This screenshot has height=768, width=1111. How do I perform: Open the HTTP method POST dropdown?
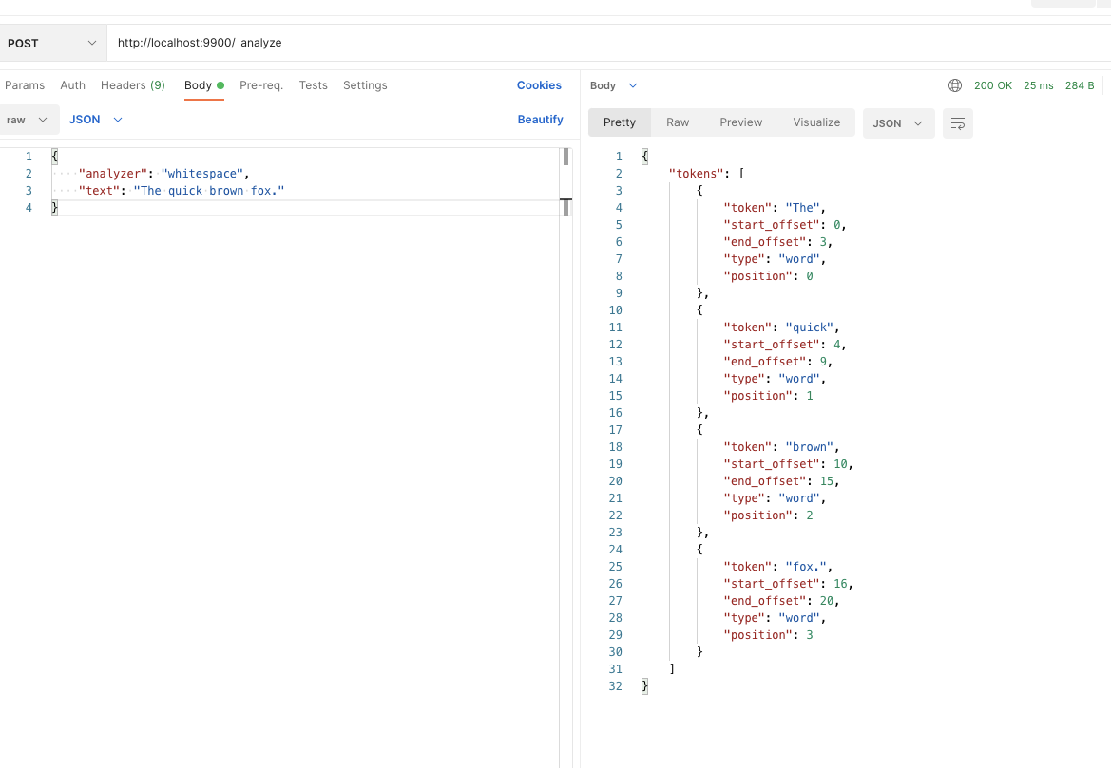click(x=51, y=43)
